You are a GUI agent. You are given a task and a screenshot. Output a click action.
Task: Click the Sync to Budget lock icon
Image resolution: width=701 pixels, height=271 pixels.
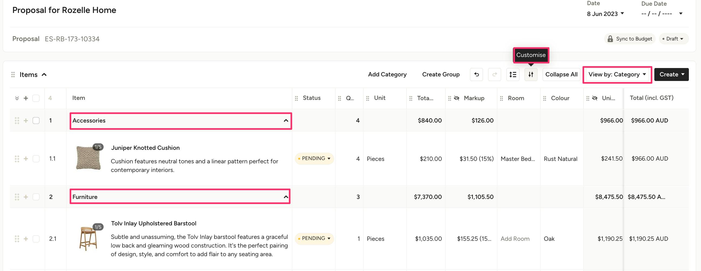[610, 39]
